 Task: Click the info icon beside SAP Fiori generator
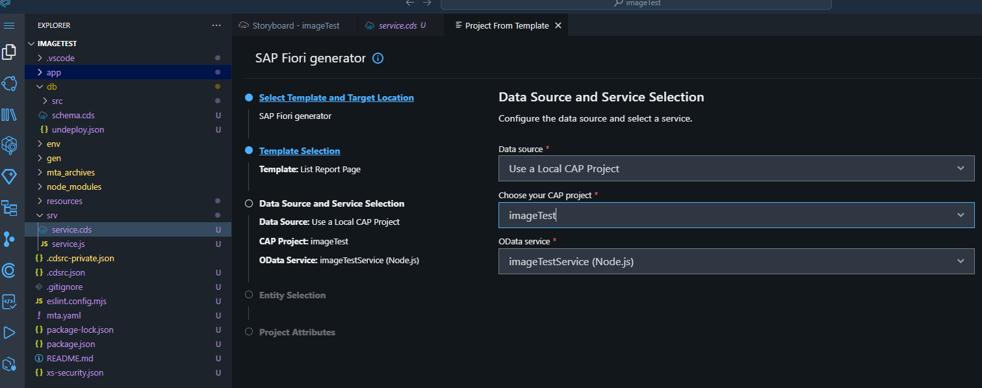[378, 58]
